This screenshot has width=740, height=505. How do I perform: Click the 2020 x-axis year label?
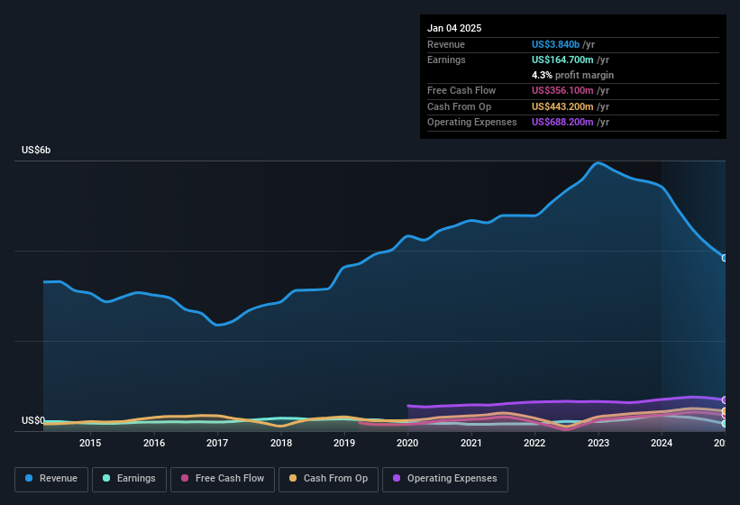407,443
